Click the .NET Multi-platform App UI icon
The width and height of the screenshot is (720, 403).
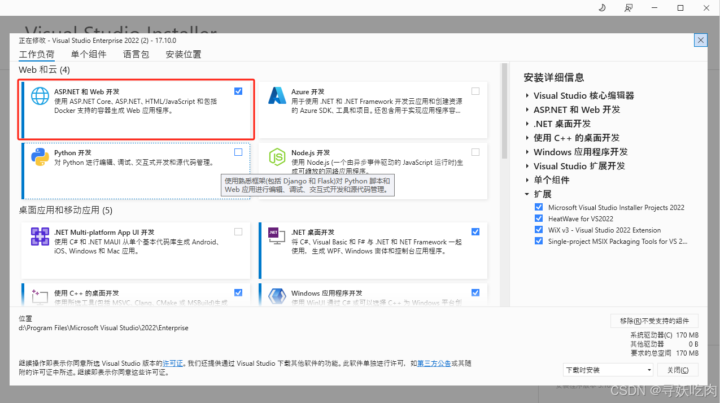[x=40, y=236]
